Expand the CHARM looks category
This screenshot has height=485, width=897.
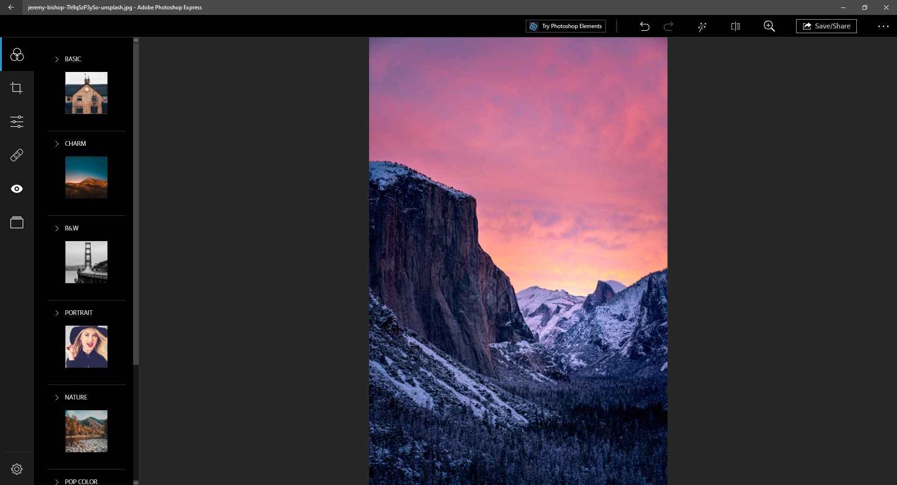[57, 144]
